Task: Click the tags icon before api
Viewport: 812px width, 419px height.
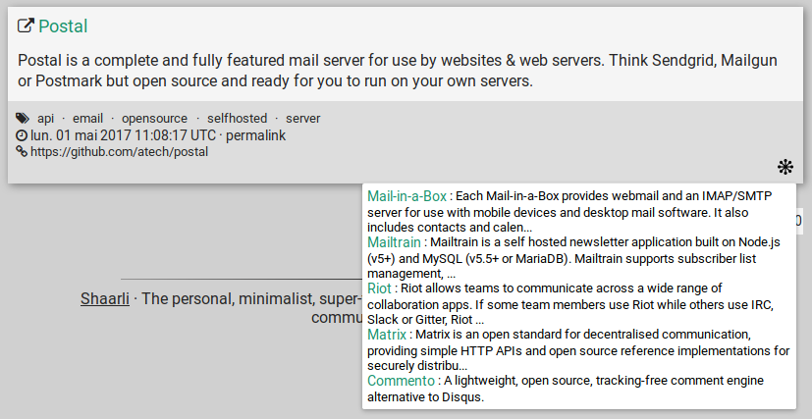Action: pyautogui.click(x=23, y=118)
